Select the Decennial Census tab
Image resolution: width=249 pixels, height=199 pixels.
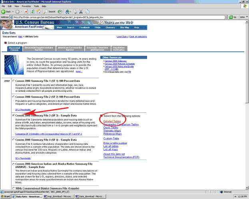[x=14, y=49]
